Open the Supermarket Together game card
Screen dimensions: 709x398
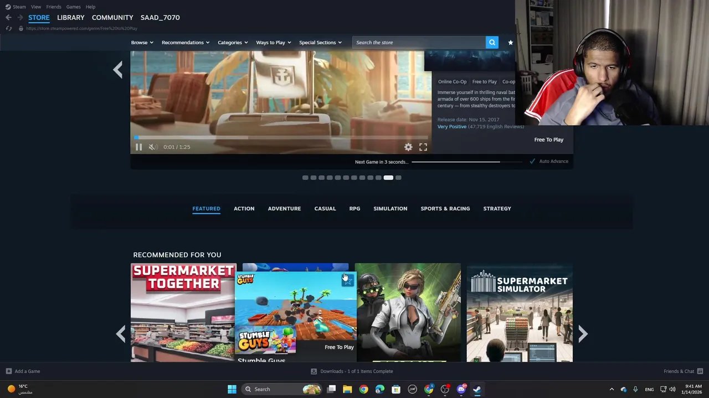183,312
